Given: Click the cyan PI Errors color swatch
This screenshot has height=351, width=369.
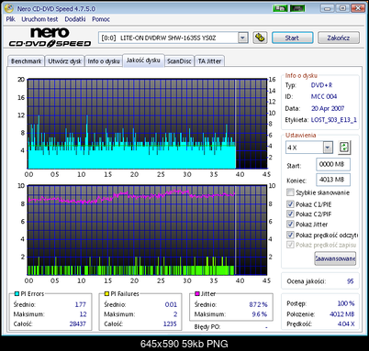Looking at the screenshot, I should [17, 294].
